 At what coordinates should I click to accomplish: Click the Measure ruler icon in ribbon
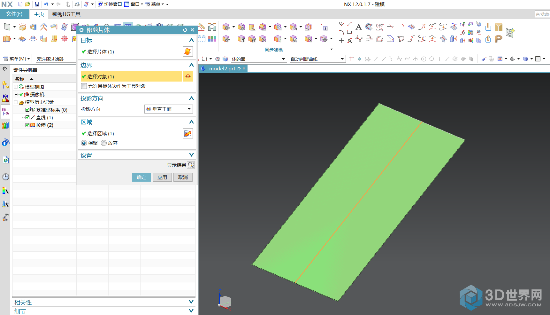point(202,27)
